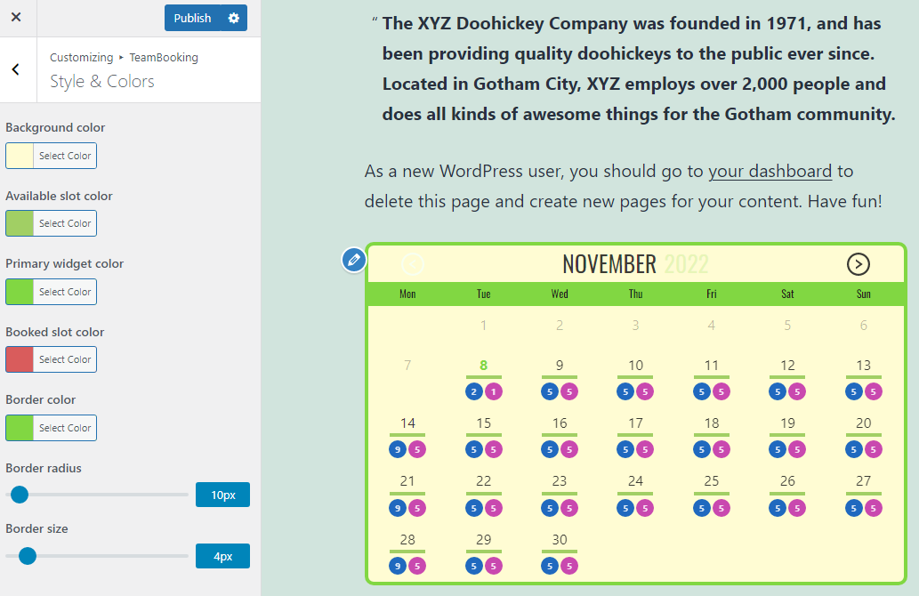Screen dimensions: 919x596
Task: Close the Customizer with the X icon
Action: (x=16, y=18)
